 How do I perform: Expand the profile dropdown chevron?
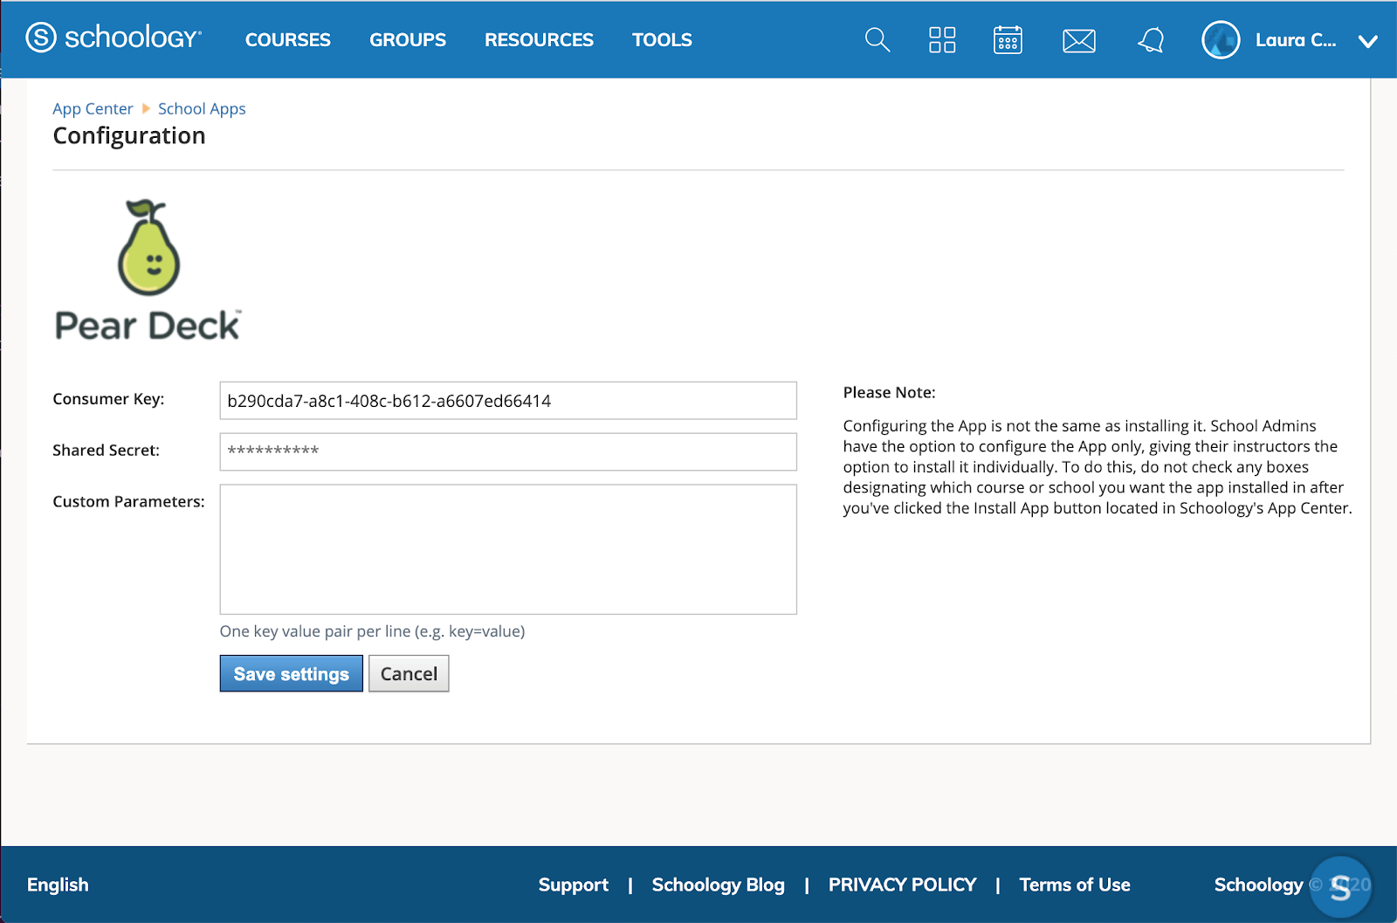[x=1367, y=42]
